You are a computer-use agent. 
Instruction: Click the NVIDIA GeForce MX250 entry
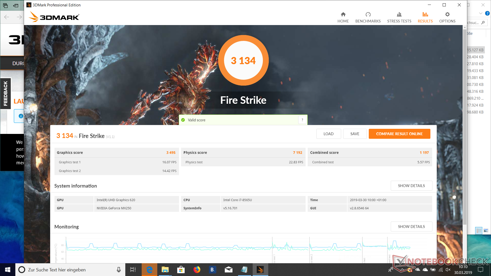click(114, 208)
